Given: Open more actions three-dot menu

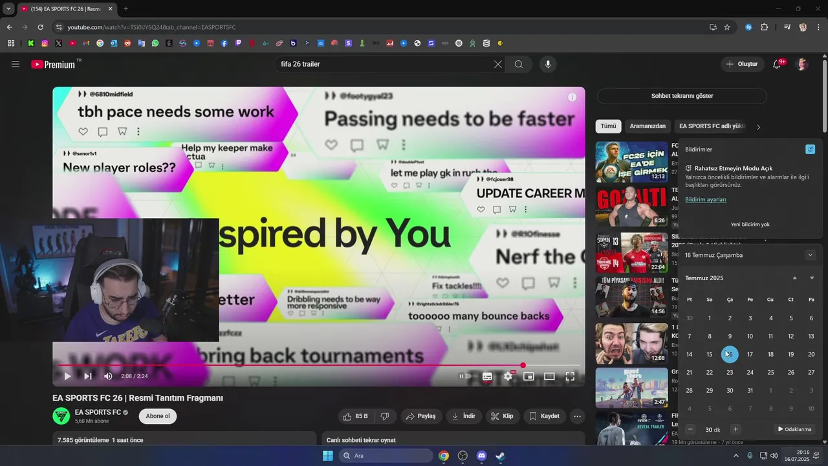Looking at the screenshot, I should tap(578, 416).
